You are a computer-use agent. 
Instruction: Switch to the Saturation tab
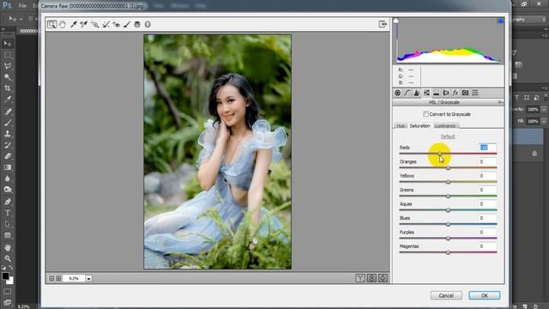tap(419, 126)
